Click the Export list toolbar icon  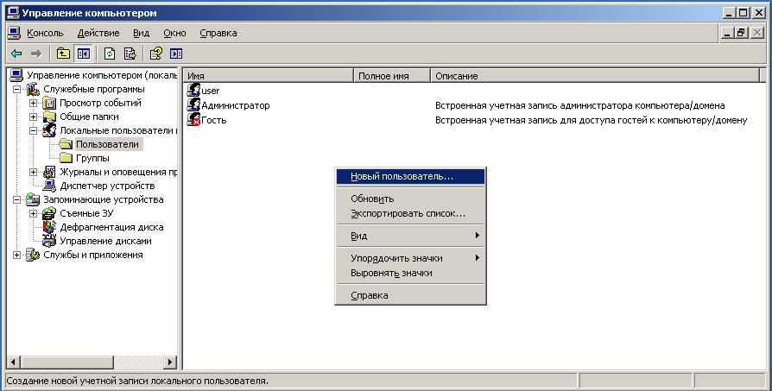pyautogui.click(x=130, y=54)
